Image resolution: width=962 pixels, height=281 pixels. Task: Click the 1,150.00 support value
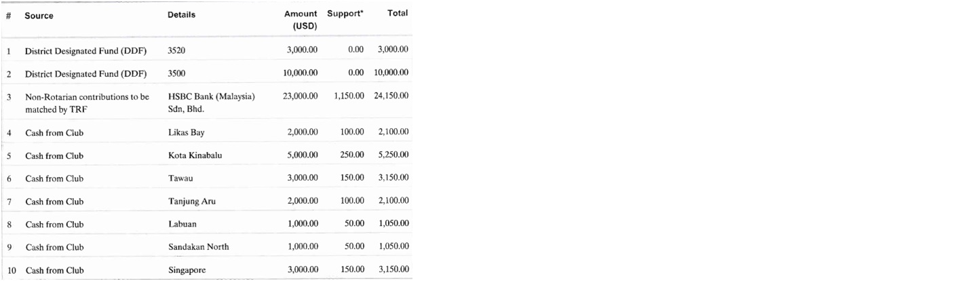click(x=350, y=96)
